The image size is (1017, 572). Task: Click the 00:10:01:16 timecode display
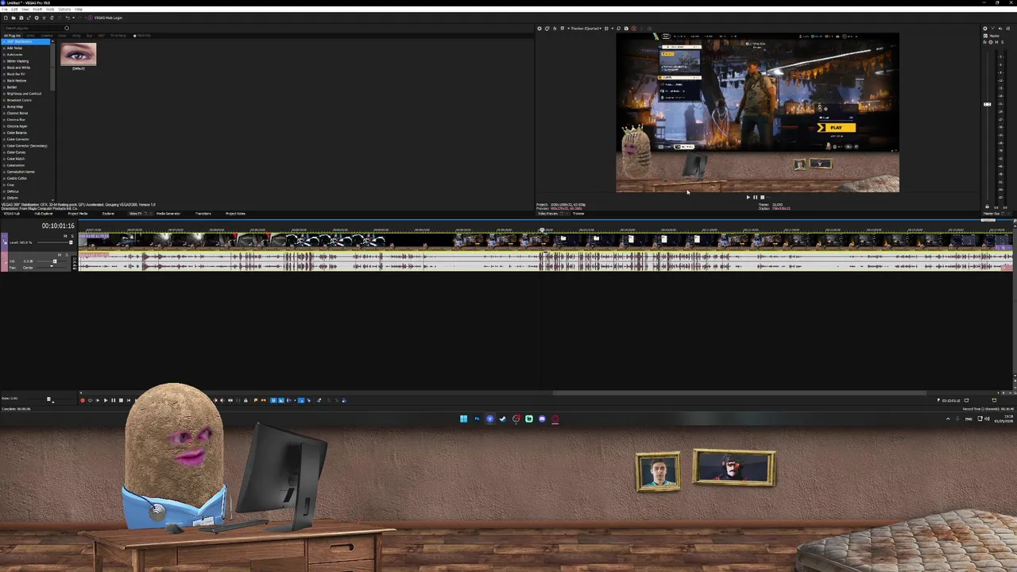58,226
